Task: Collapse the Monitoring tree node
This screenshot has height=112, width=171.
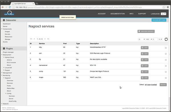Action: click(2, 75)
